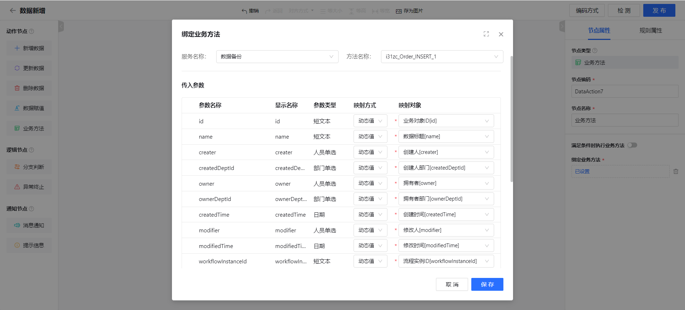Image resolution: width=685 pixels, height=310 pixels.
Task: Click the createdDeptId parameter name cell
Action: click(216, 168)
